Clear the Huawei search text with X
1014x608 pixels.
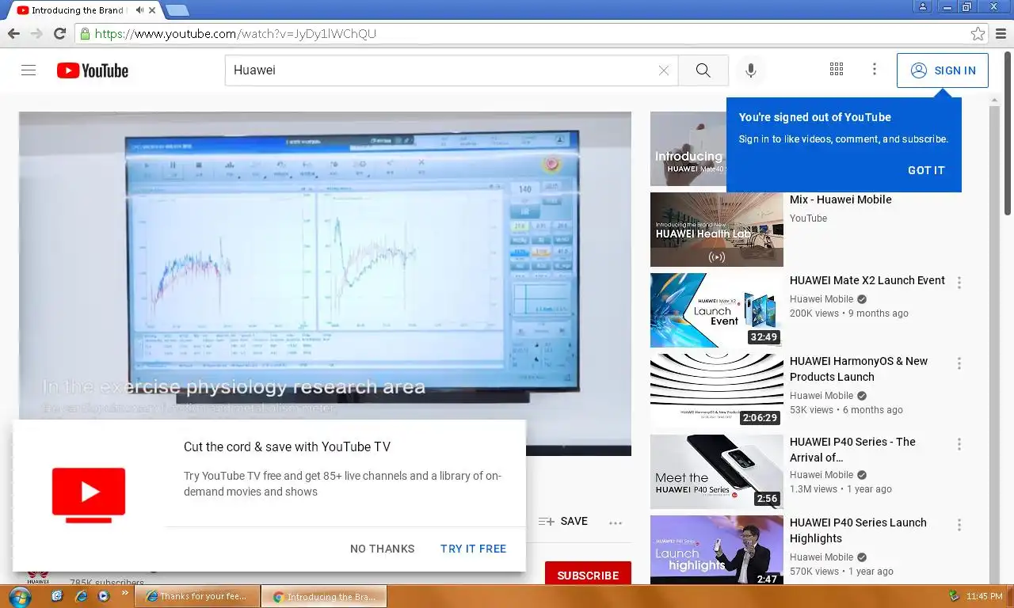664,70
